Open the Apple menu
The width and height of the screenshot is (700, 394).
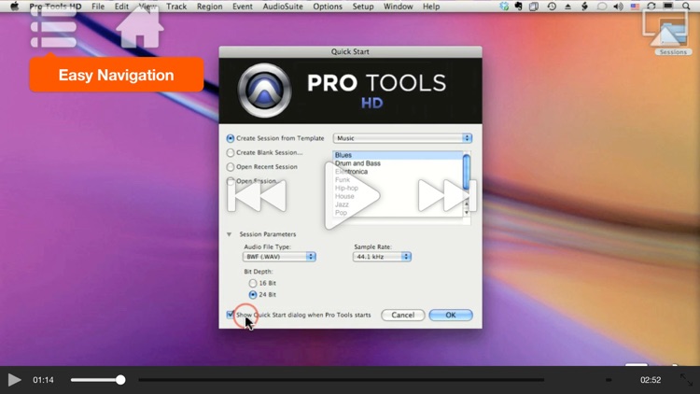click(x=14, y=7)
